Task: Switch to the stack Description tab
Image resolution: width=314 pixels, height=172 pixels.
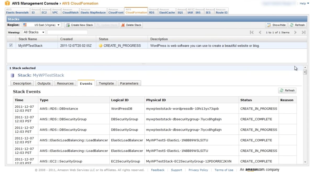Action: tap(22, 83)
